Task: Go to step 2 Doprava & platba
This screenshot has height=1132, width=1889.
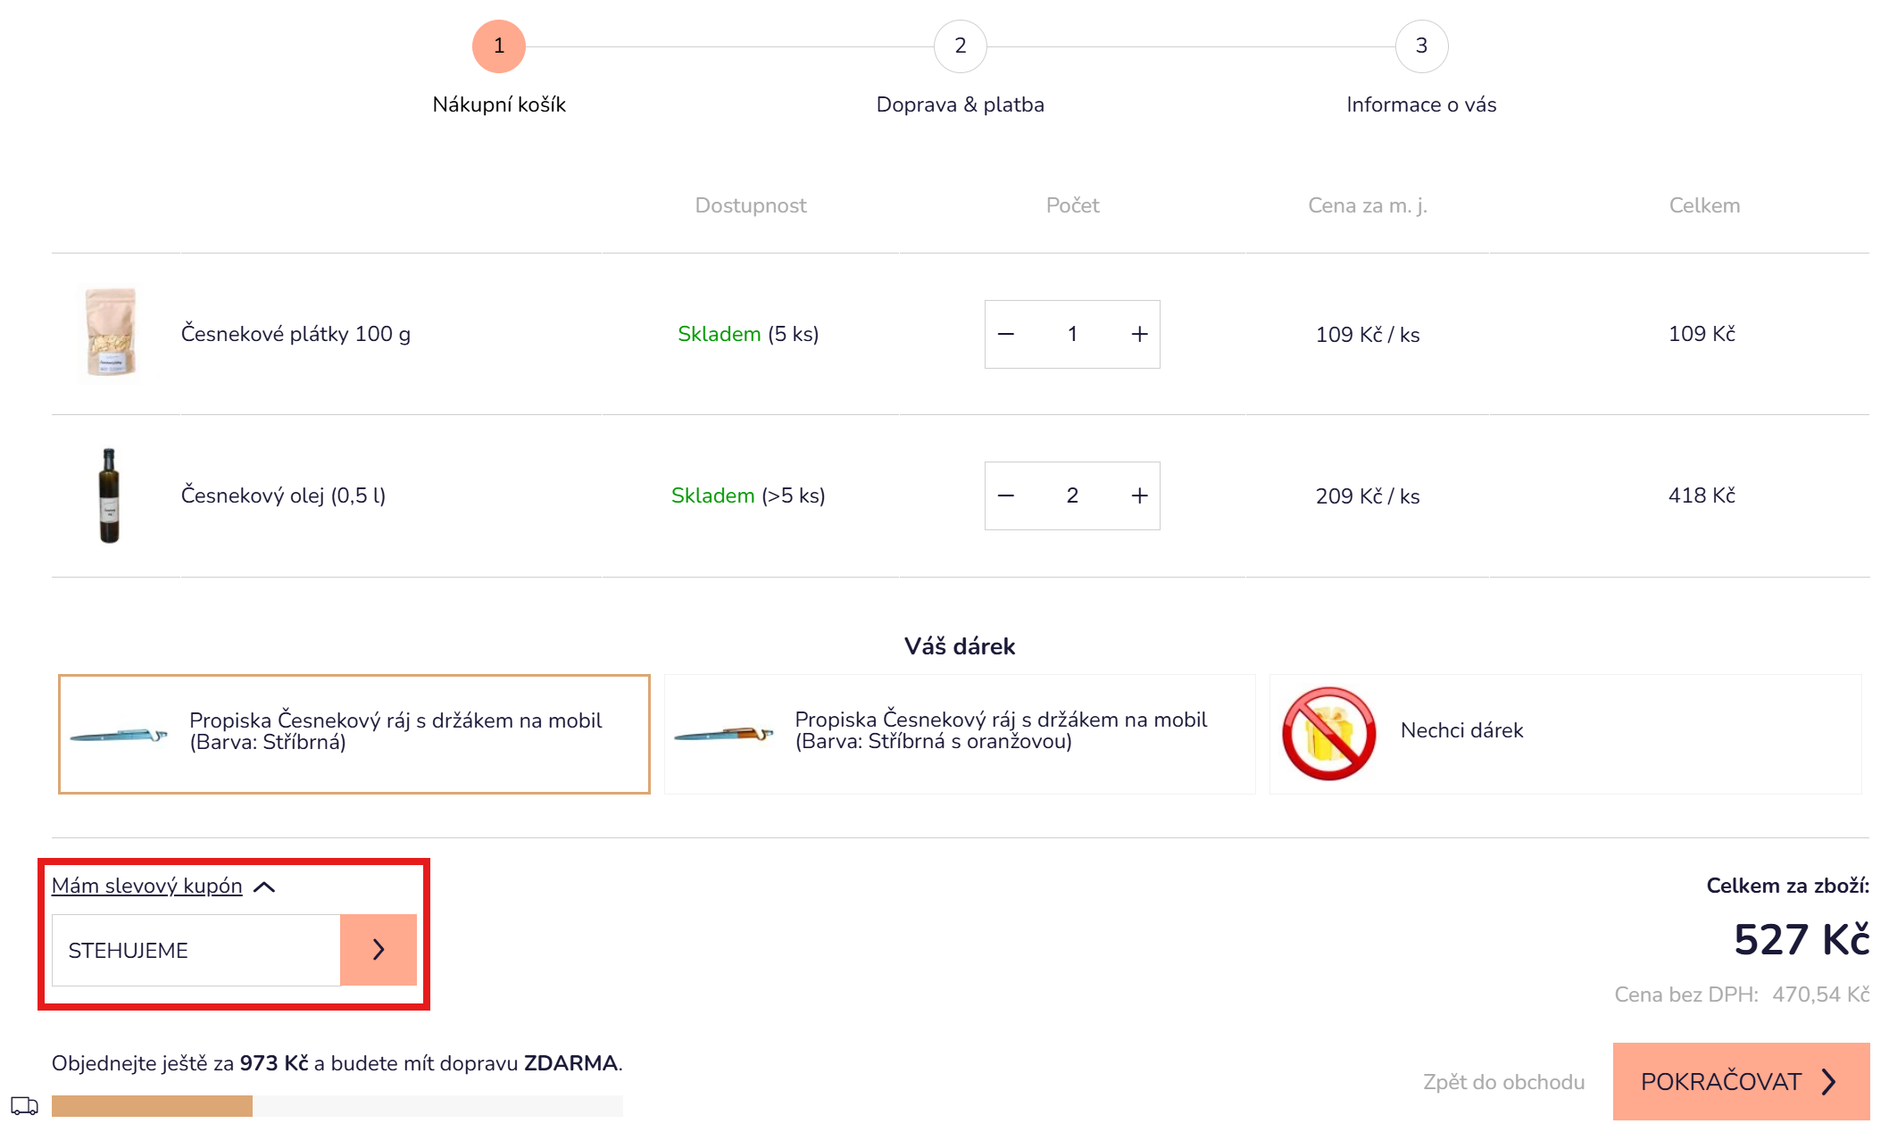Action: coord(960,46)
